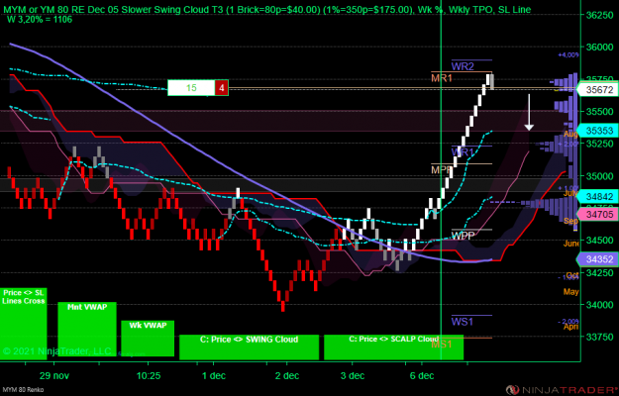Click the 34500 price axis label
The width and height of the screenshot is (619, 396).
[599, 241]
